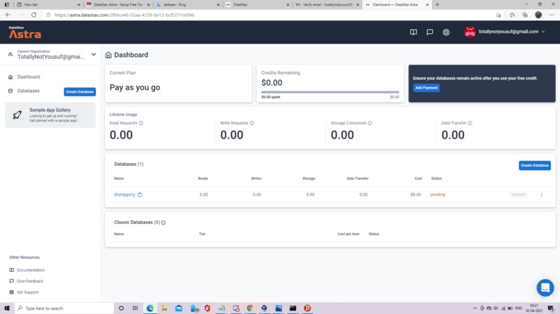
Task: Show info for Data Transfer
Action: click(470, 123)
